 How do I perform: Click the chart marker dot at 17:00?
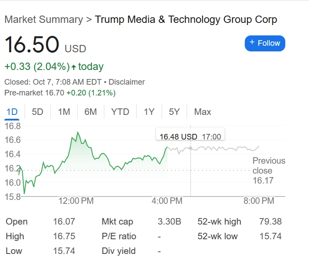190,148
